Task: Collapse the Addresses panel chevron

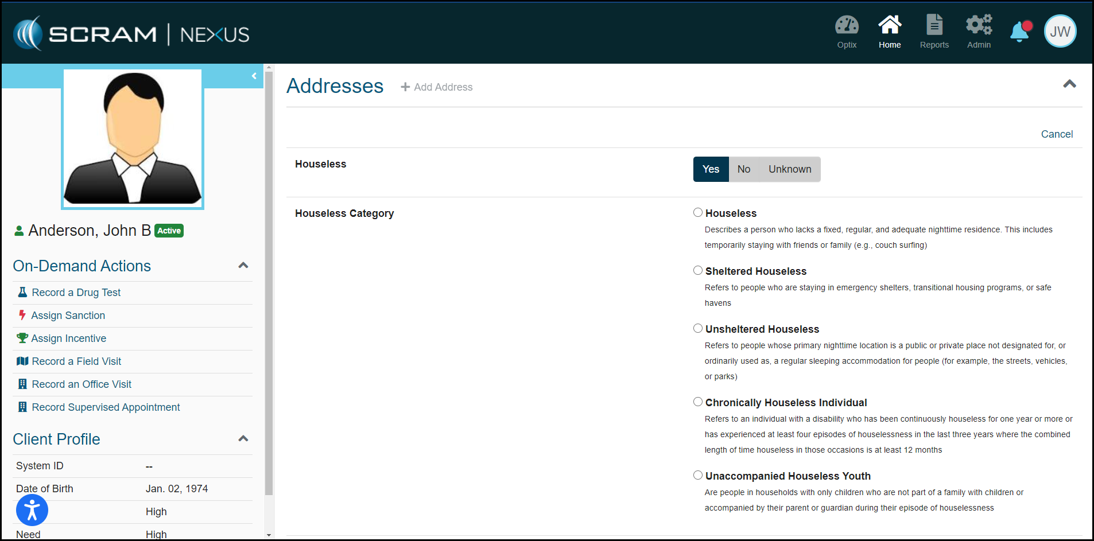Action: tap(1069, 84)
